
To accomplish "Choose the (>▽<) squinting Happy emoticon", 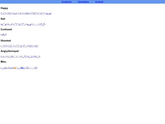I will 27,13.
